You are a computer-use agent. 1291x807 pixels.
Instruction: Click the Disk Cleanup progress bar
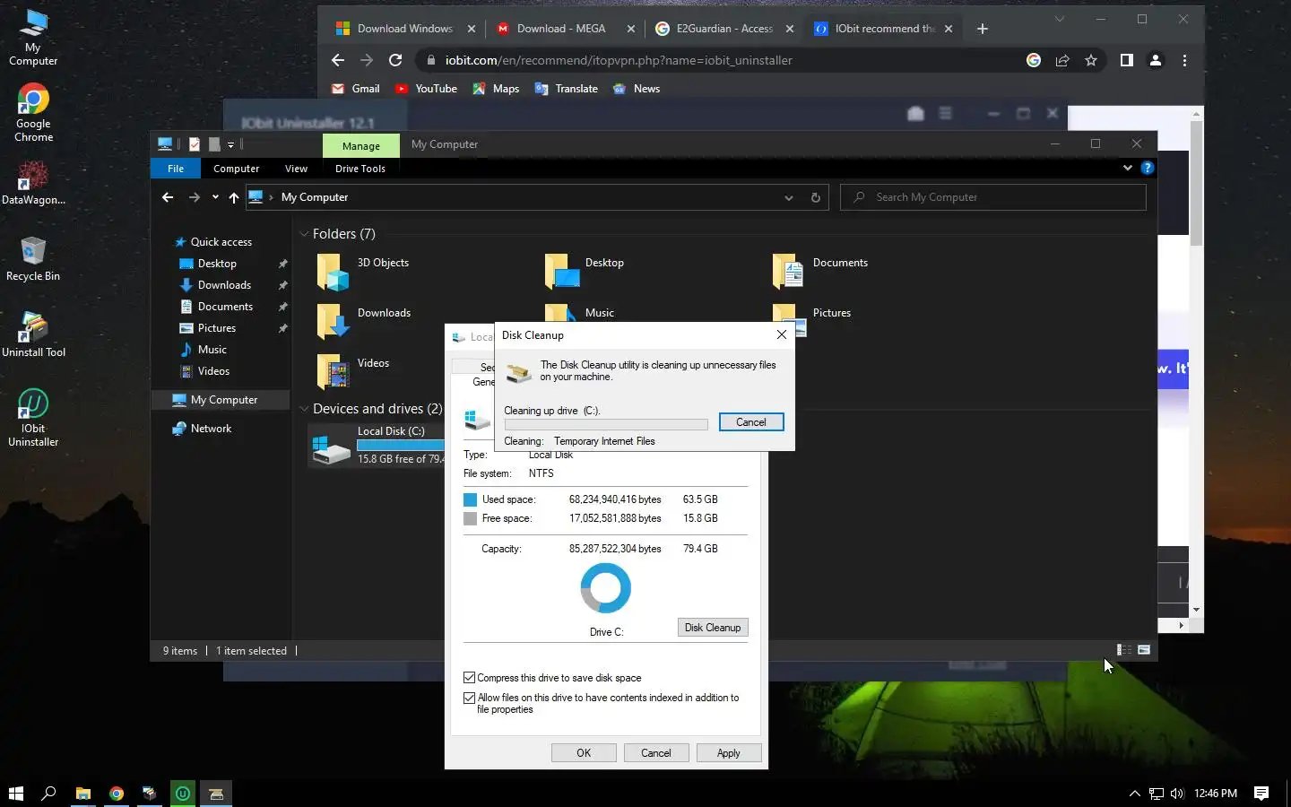click(606, 424)
